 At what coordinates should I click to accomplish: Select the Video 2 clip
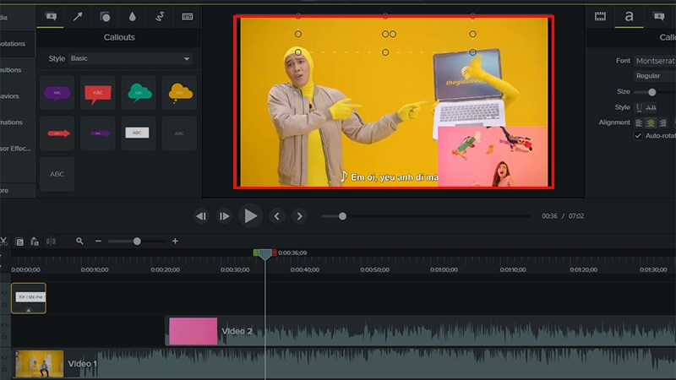click(x=420, y=331)
